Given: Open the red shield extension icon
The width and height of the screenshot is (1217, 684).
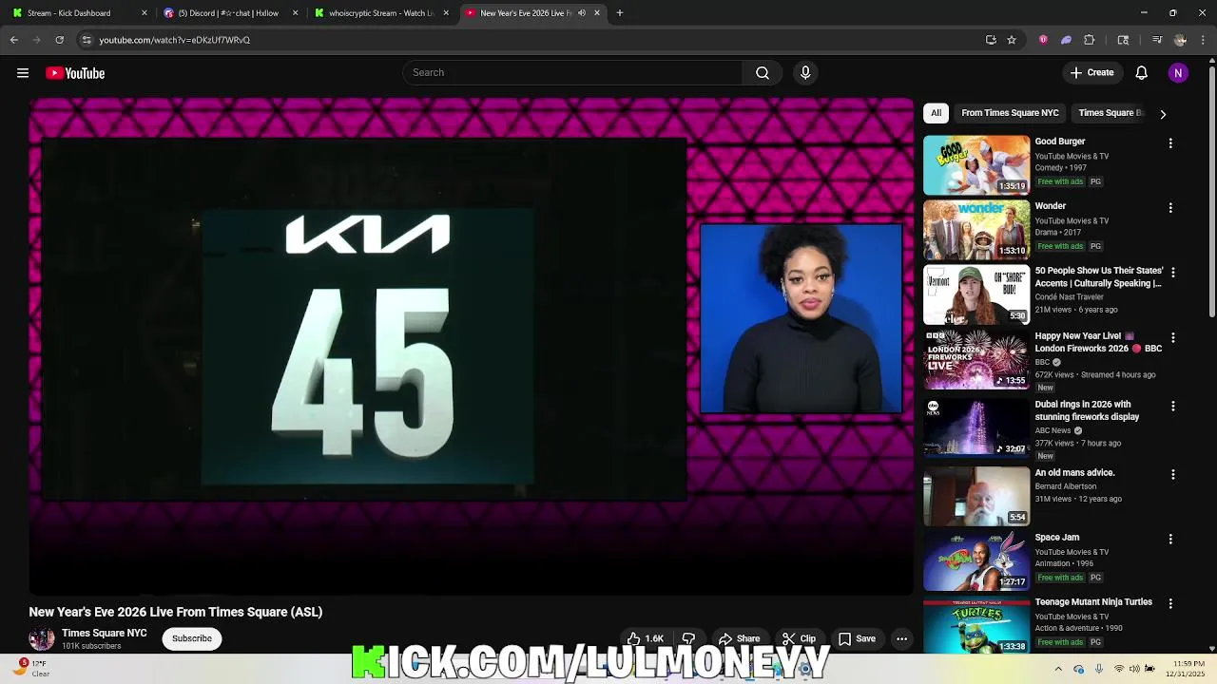Looking at the screenshot, I should pyautogui.click(x=1043, y=40).
